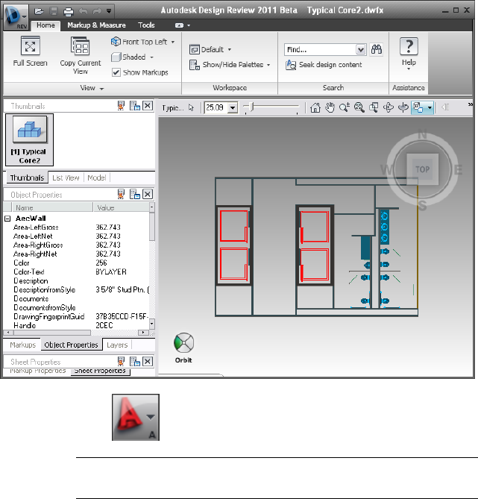Switch to the Layers tab

(117, 345)
